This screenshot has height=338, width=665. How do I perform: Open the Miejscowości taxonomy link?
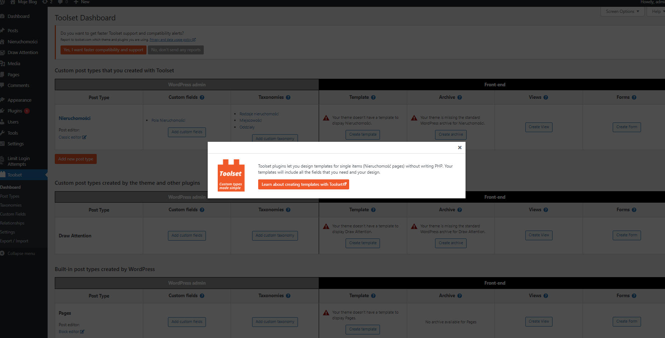pyautogui.click(x=251, y=120)
